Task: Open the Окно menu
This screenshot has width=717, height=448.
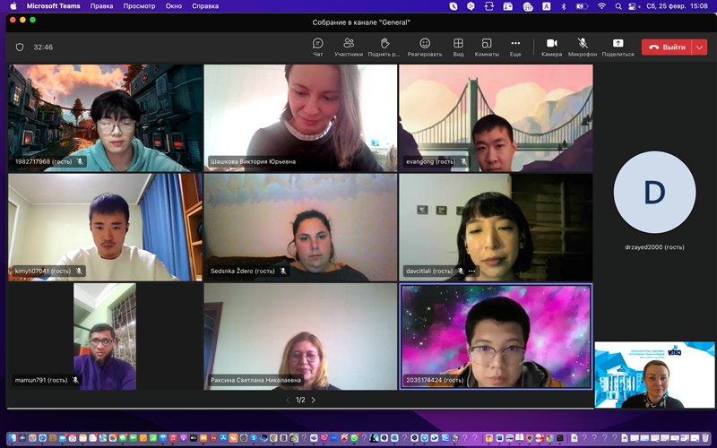Action: [173, 6]
